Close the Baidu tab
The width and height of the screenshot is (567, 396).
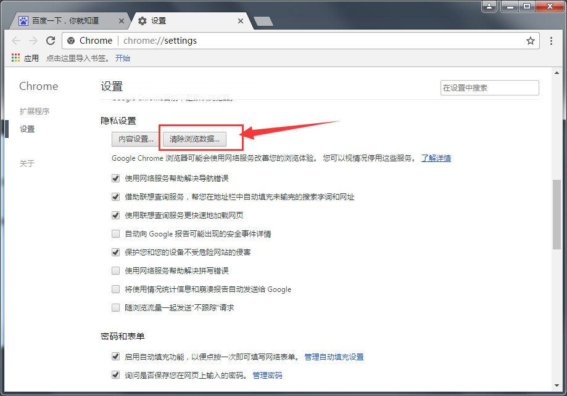point(121,21)
